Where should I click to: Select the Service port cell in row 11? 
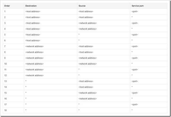point(134,69)
